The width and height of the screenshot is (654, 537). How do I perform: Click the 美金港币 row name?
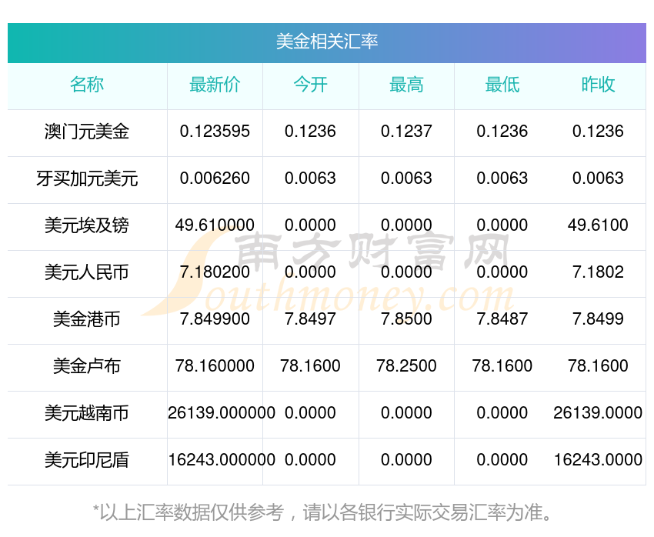pos(87,319)
